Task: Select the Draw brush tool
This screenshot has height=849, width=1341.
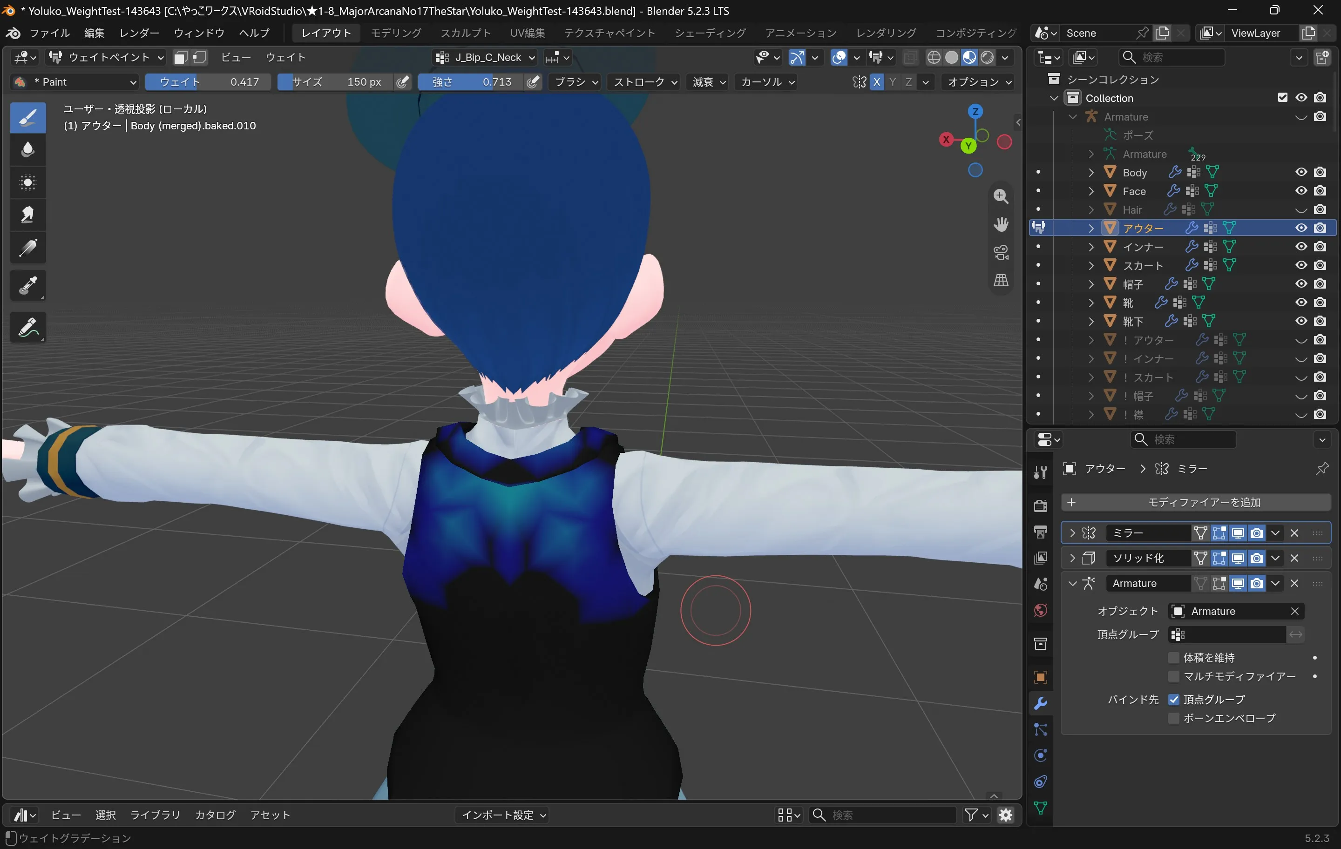Action: pyautogui.click(x=28, y=117)
